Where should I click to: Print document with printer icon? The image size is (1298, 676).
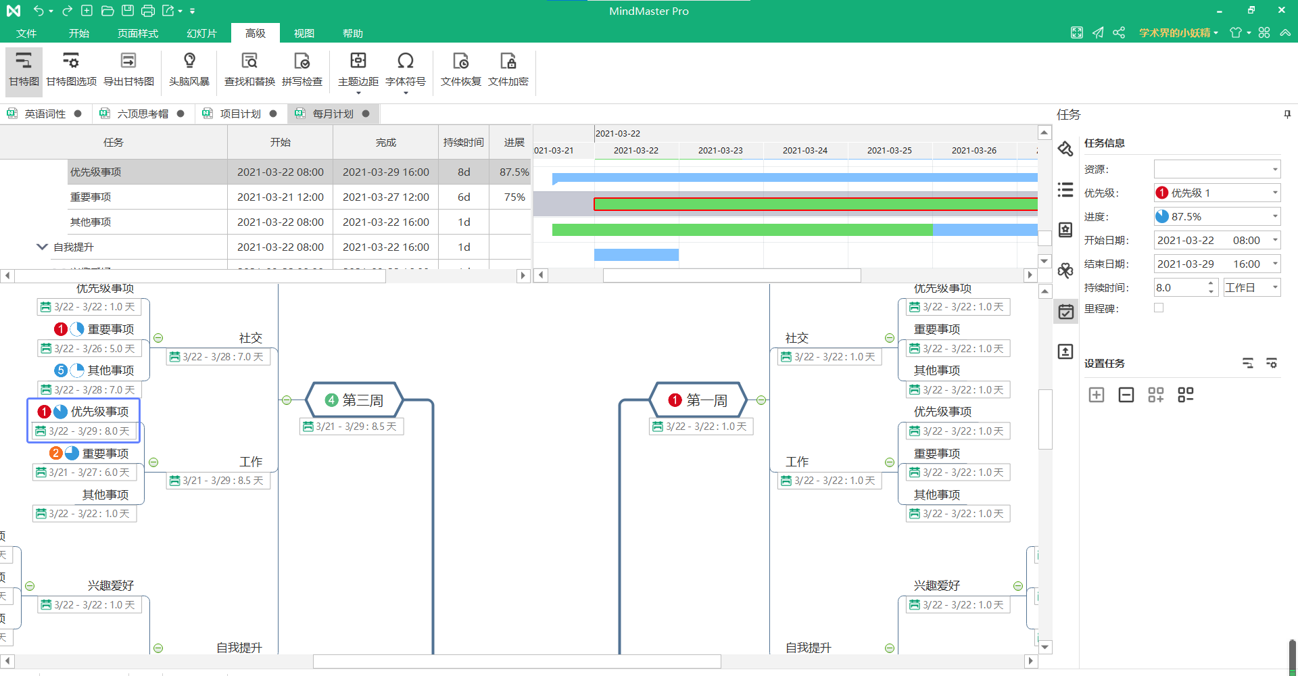tap(148, 11)
